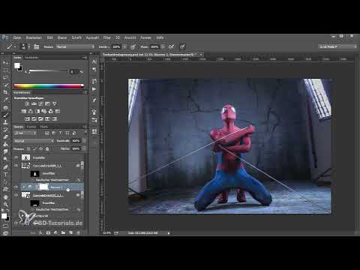Toggle pressure for opacity button
360x270 pixels.
coord(133,46)
